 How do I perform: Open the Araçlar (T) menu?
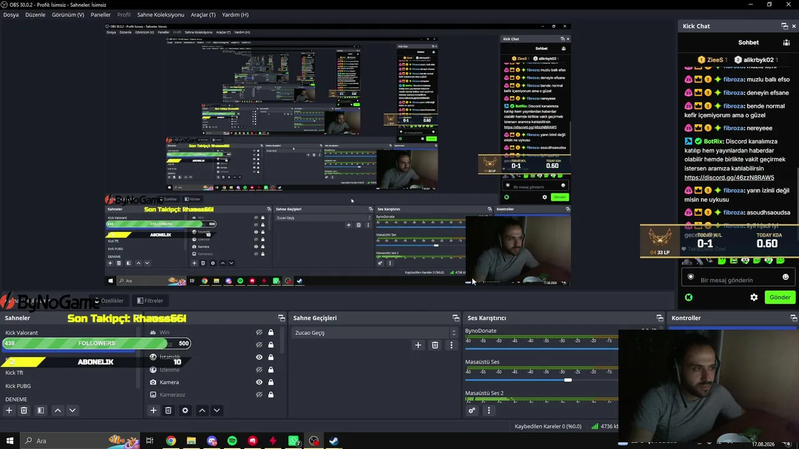click(x=203, y=14)
